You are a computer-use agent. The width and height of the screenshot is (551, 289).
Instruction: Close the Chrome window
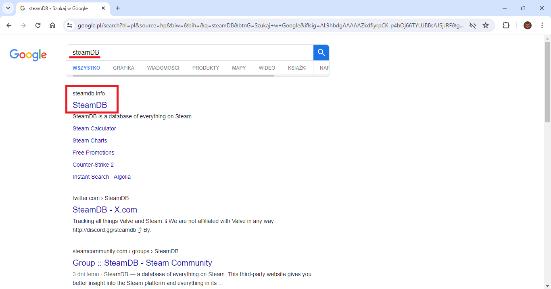(x=541, y=8)
